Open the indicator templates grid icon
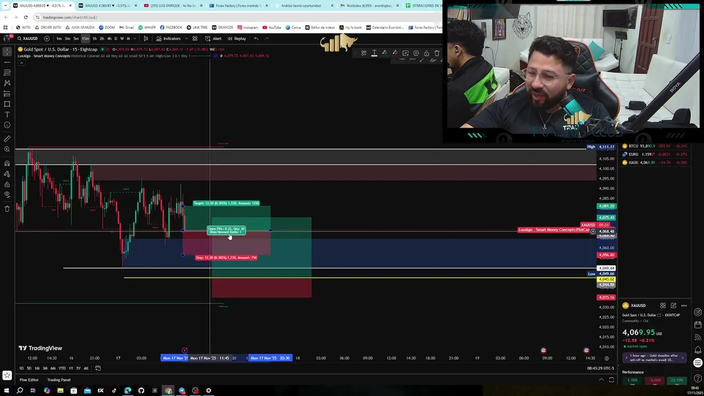The image size is (704, 396). pos(195,38)
